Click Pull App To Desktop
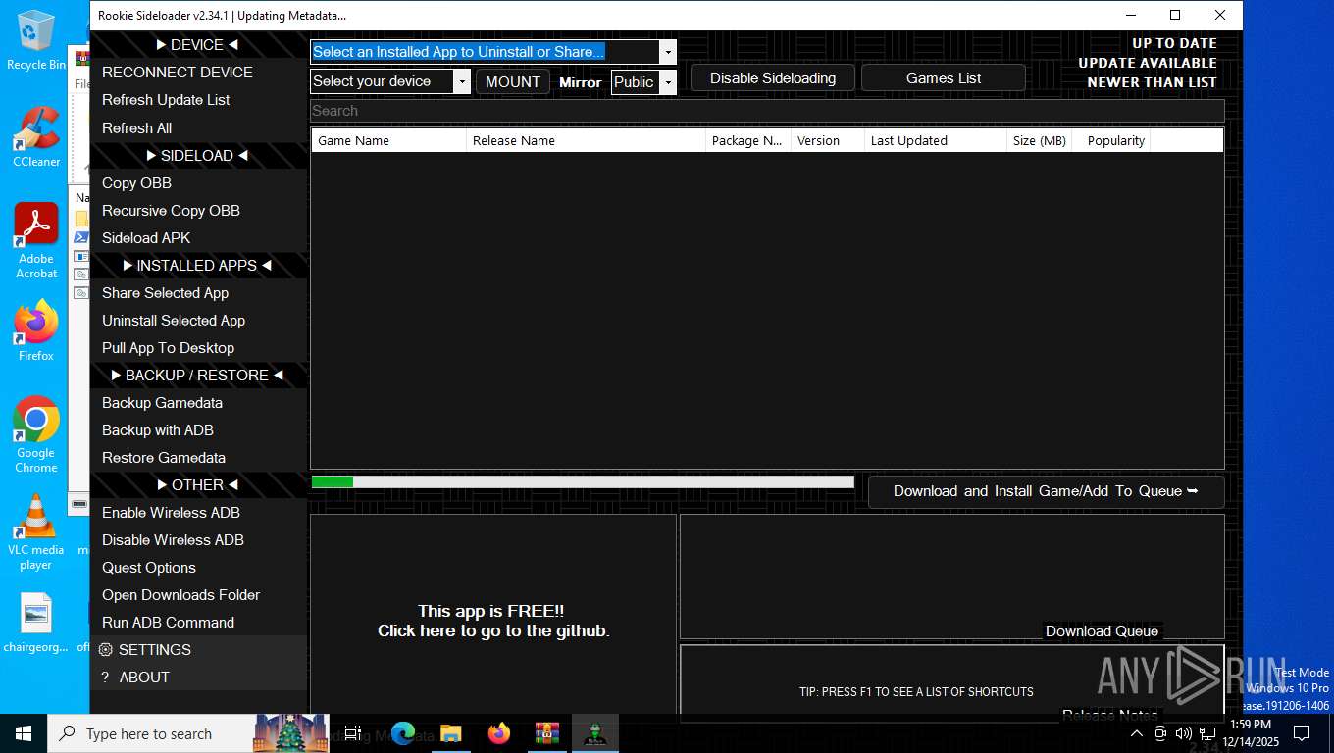This screenshot has width=1334, height=753. [x=198, y=348]
